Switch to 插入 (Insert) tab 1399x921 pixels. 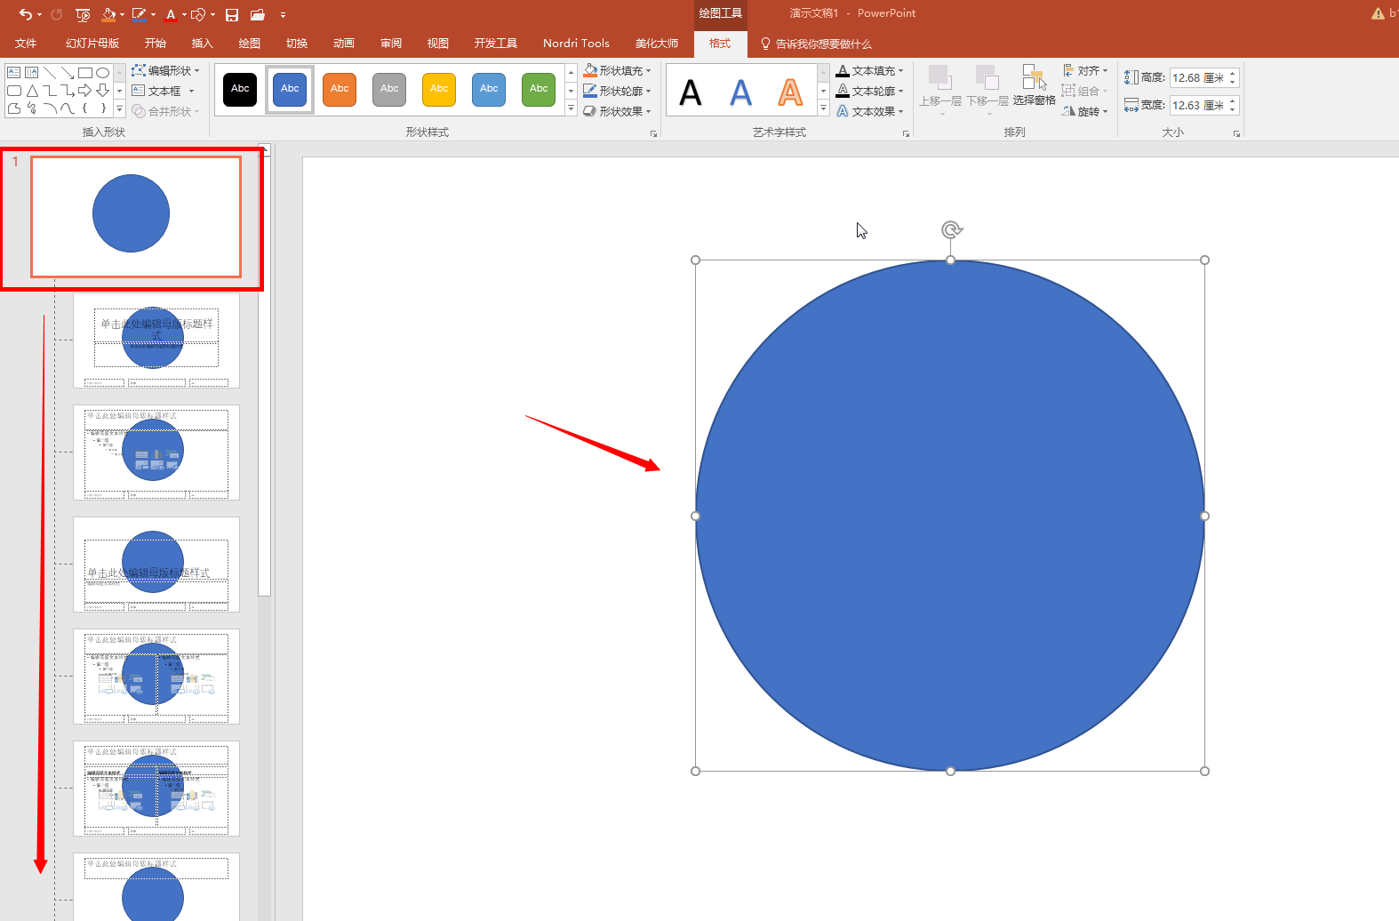203,43
